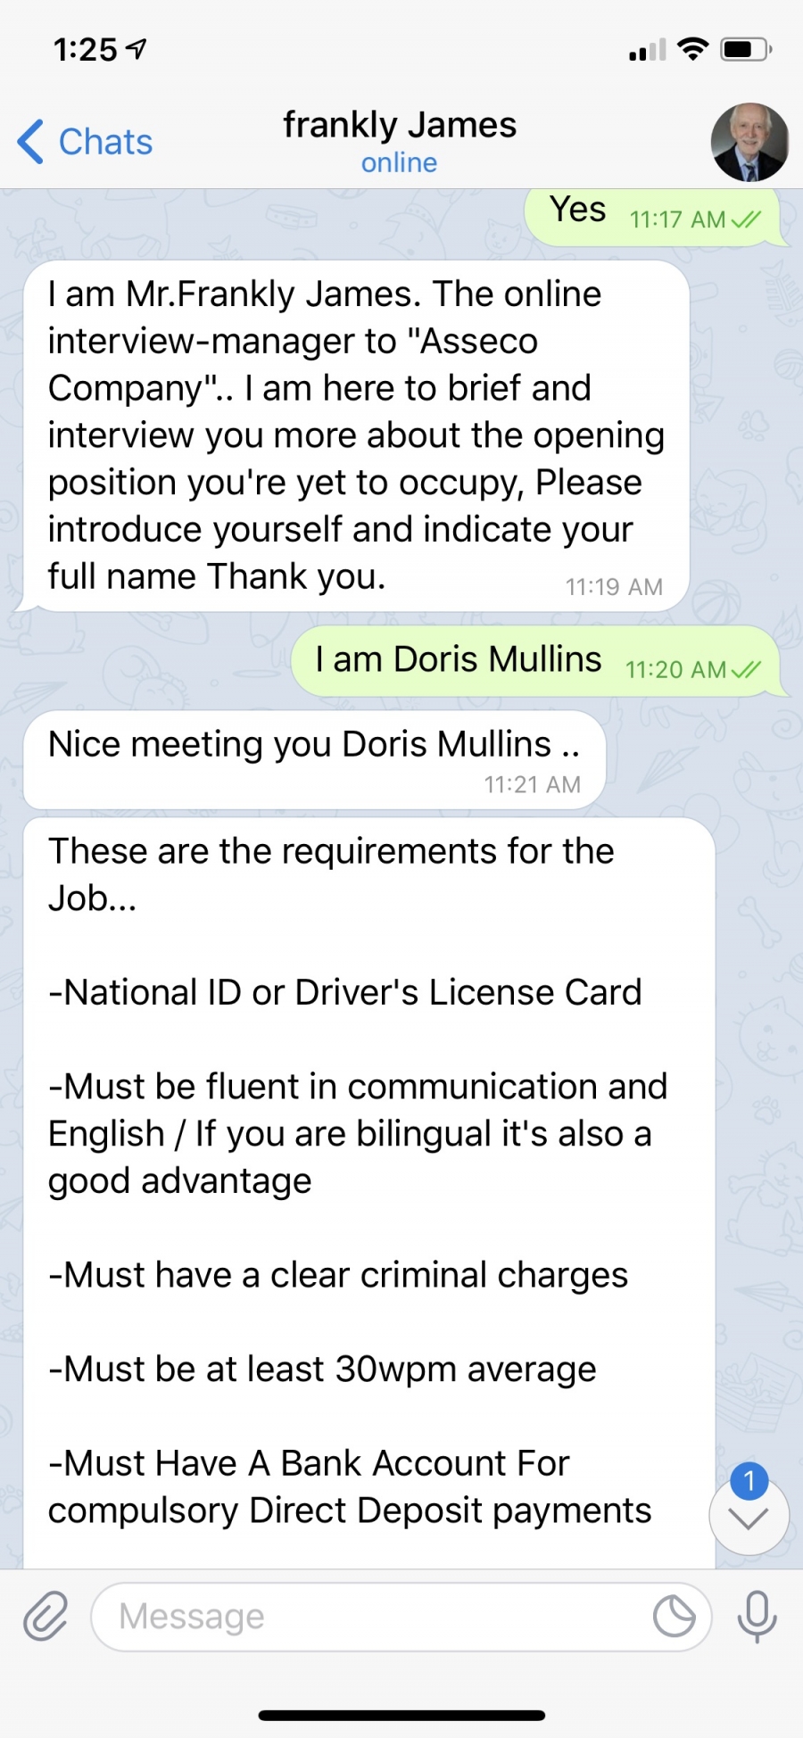The height and width of the screenshot is (1738, 803).
Task: Tap the location arrow beside the time
Action: coord(136,49)
